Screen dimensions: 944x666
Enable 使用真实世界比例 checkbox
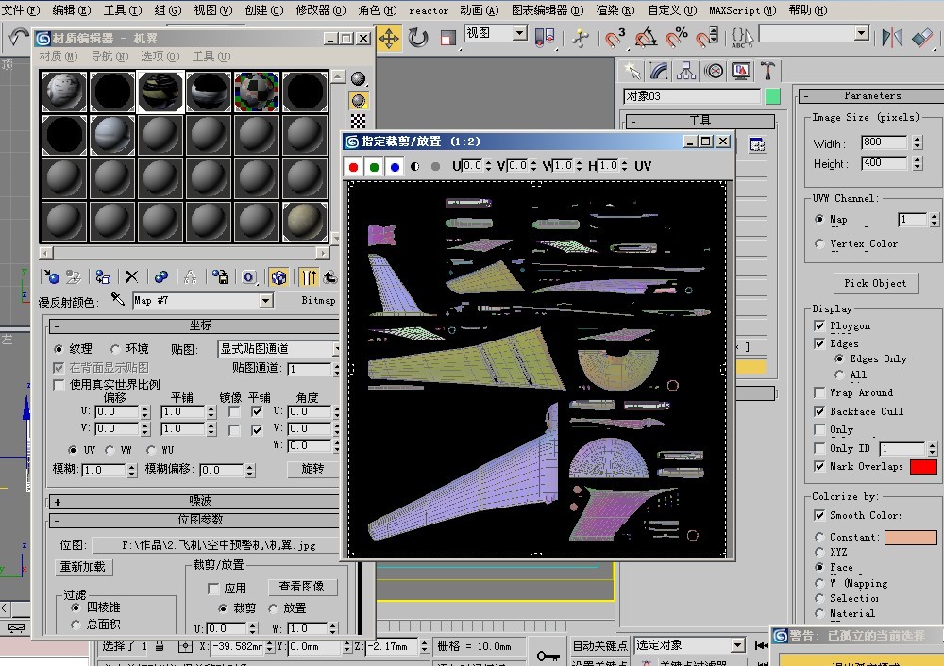(60, 385)
